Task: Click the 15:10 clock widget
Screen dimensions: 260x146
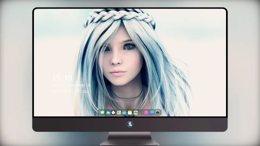Action: (62, 78)
